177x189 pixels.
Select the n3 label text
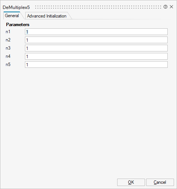pyautogui.click(x=8, y=48)
